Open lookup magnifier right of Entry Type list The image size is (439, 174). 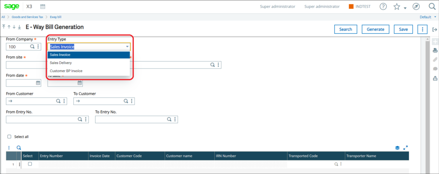click(x=213, y=65)
